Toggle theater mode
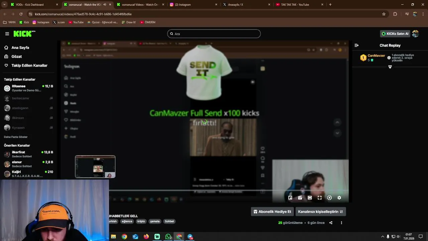Viewport: 428px width, 241px height. click(310, 198)
